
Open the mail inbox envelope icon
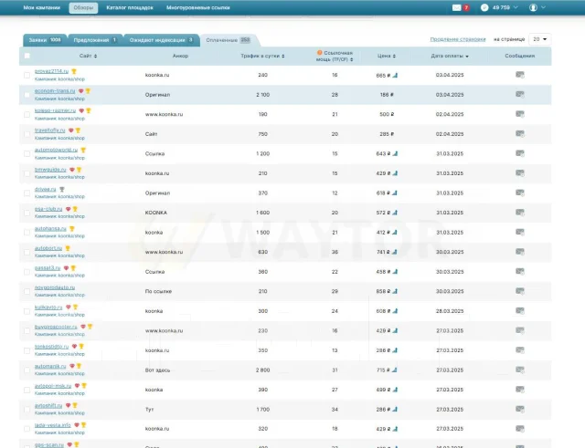click(x=456, y=7)
